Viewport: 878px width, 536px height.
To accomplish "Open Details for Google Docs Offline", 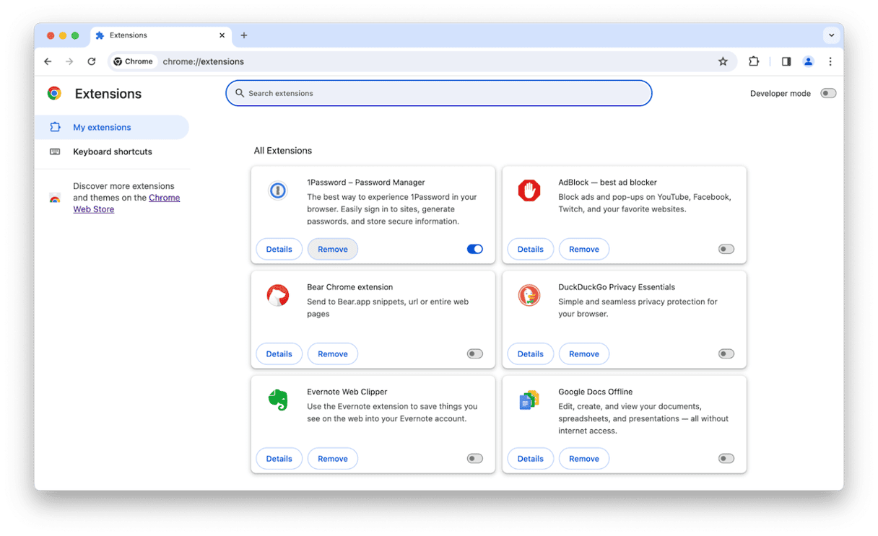I will 530,458.
